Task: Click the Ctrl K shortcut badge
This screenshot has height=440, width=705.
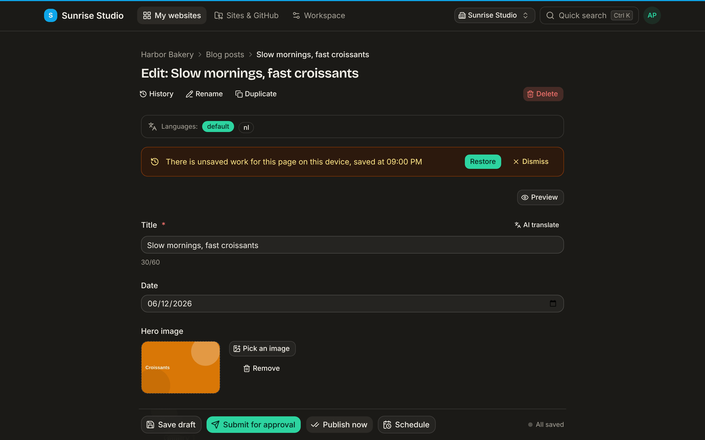Action: click(622, 15)
